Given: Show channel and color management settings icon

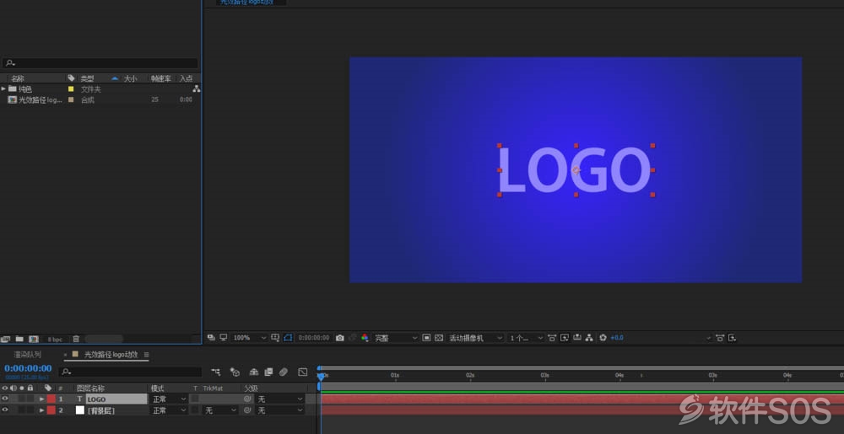Looking at the screenshot, I should coord(365,337).
